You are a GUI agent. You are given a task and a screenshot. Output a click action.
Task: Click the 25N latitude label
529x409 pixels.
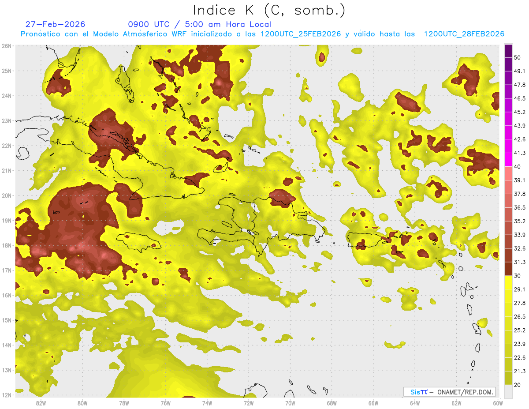[7, 71]
